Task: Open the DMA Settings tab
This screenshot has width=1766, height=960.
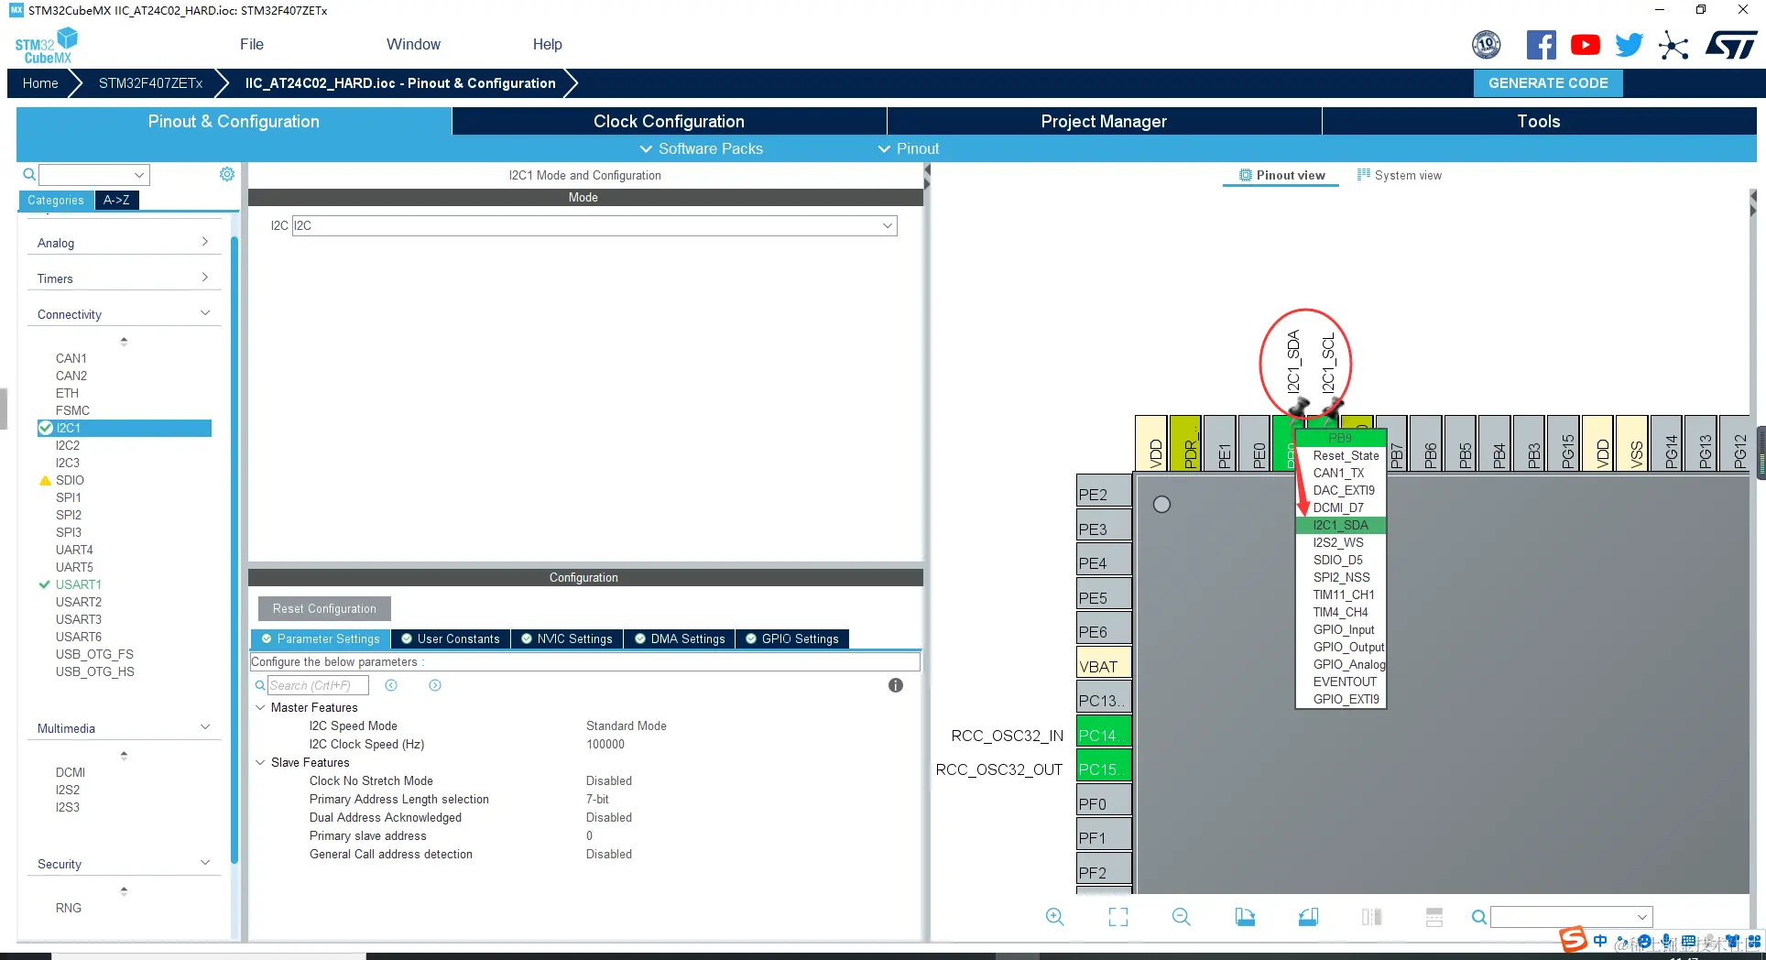Action: [x=681, y=638]
